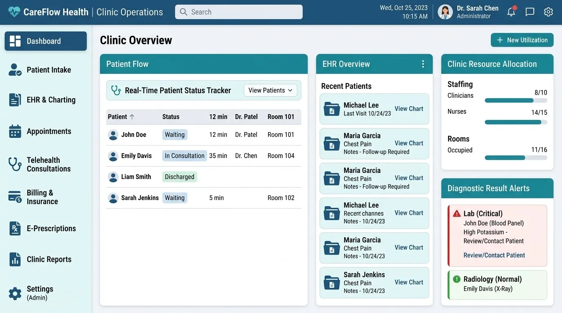Click stethoscope icon in Patient Status Tracker
The image size is (562, 313).
pyautogui.click(x=116, y=90)
